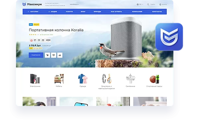Select the first blue slider dot

point(89,64)
